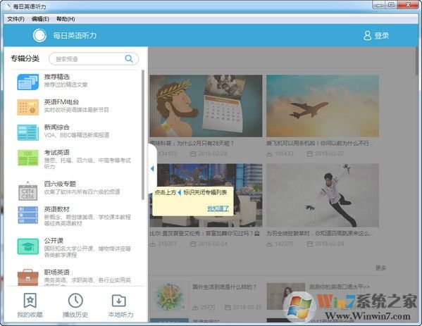Open article 国外生活到底是什么样的
The image size is (422, 326).
pos(225,287)
